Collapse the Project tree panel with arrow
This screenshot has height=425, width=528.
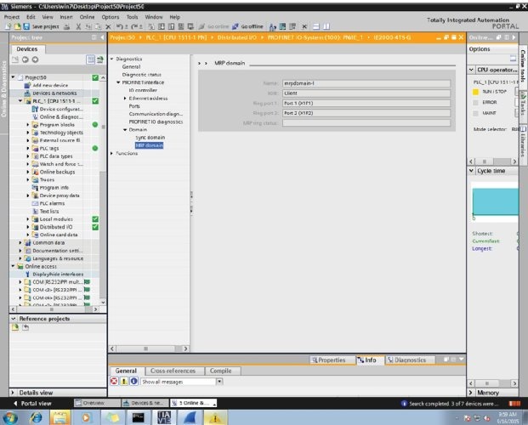(102, 37)
